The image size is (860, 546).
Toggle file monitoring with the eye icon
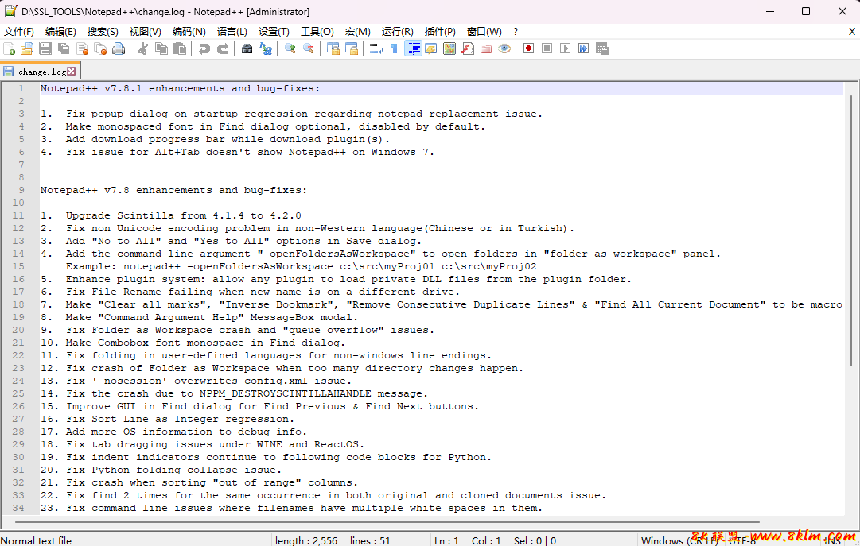tap(504, 48)
